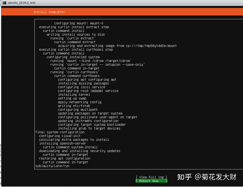This screenshot has height=187, width=243.
Task: Click line executing curtin install extract step
Action: (74, 27)
